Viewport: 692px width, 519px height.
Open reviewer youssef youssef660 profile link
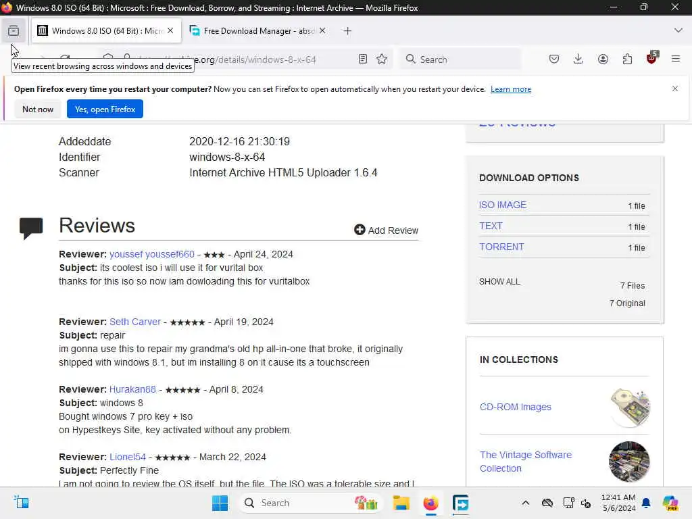pyautogui.click(x=152, y=254)
